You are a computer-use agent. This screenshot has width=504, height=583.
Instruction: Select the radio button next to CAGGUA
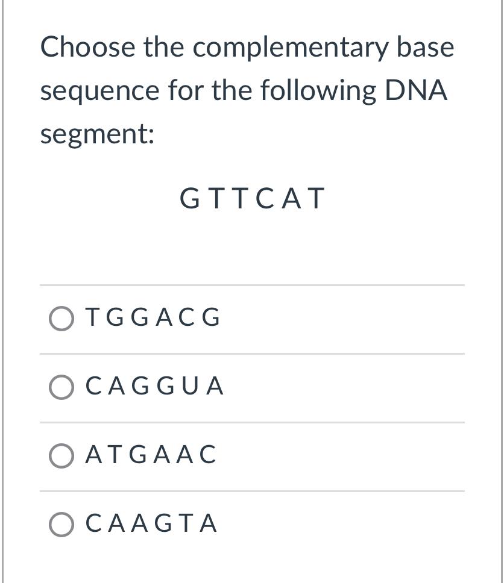(x=61, y=387)
